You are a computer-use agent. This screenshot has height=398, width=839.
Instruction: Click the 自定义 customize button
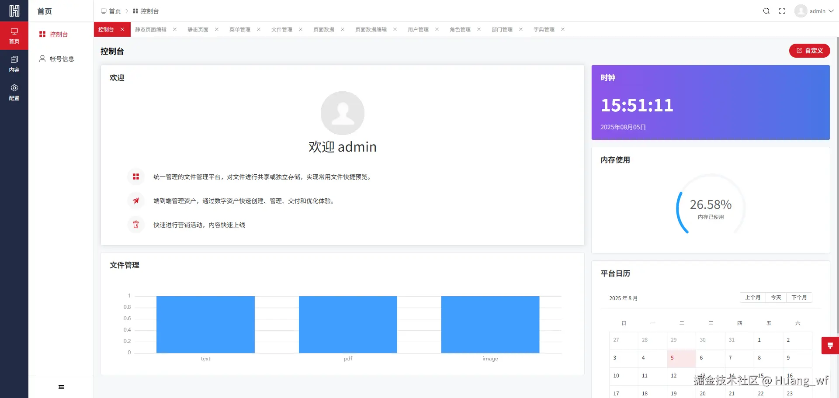coord(809,51)
